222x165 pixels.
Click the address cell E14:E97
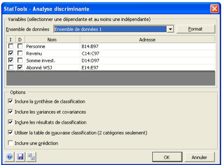[x=147, y=68]
